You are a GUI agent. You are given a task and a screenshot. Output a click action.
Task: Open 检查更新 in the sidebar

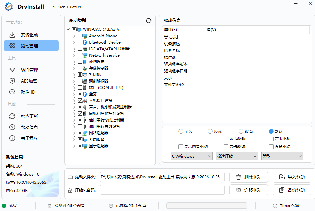point(31,116)
